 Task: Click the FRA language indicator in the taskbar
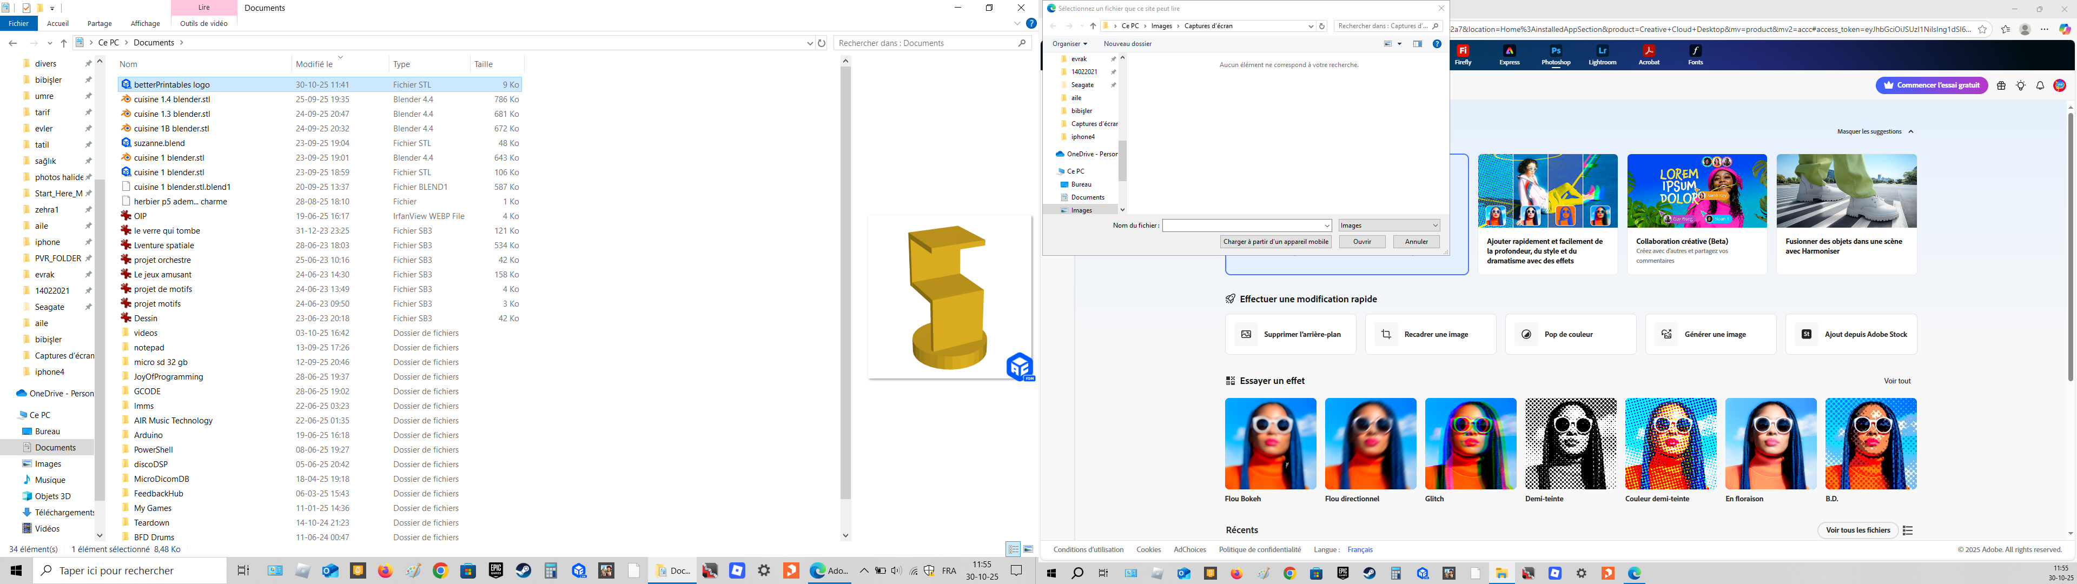949,571
